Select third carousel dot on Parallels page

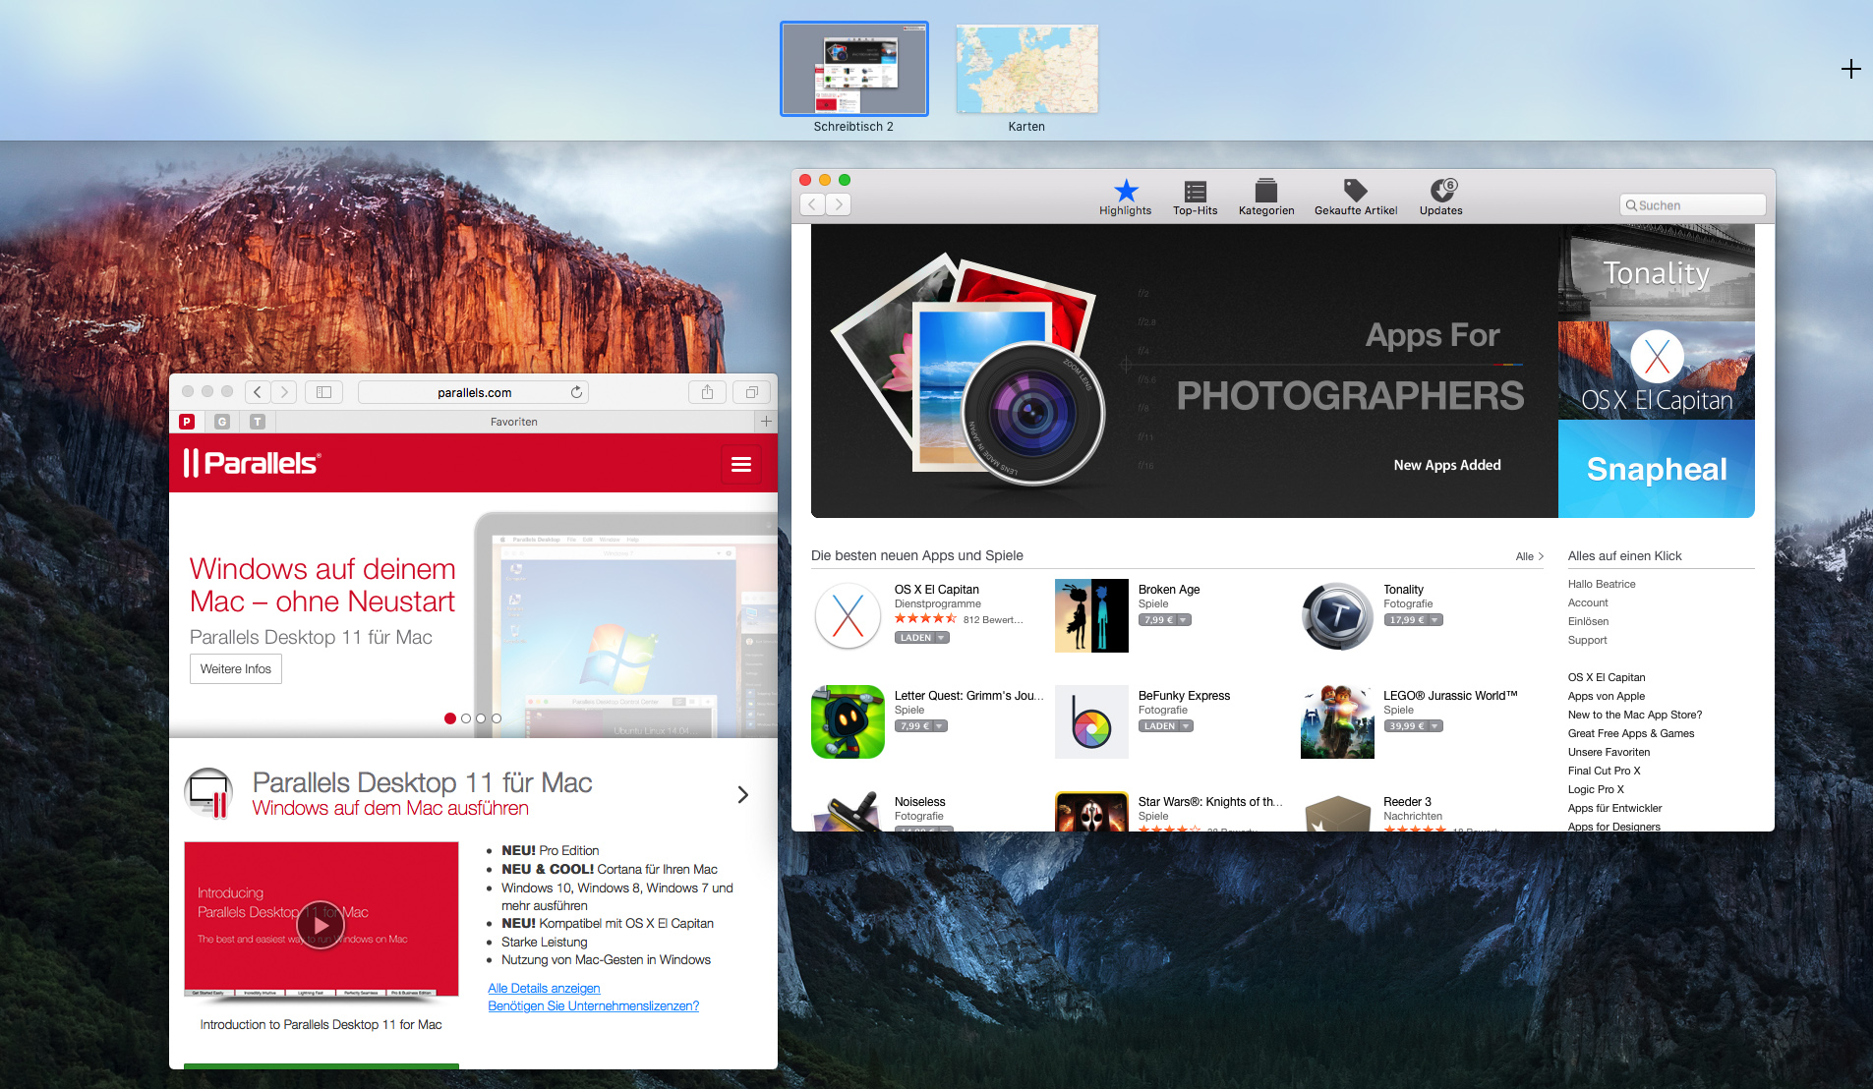(481, 718)
